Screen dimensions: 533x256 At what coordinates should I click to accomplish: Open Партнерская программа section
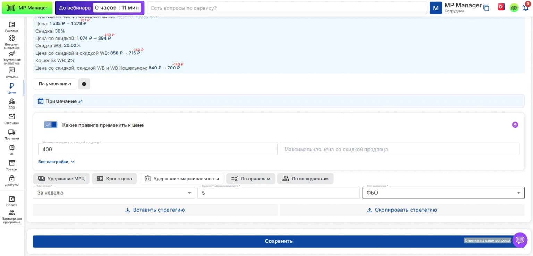(x=12, y=217)
